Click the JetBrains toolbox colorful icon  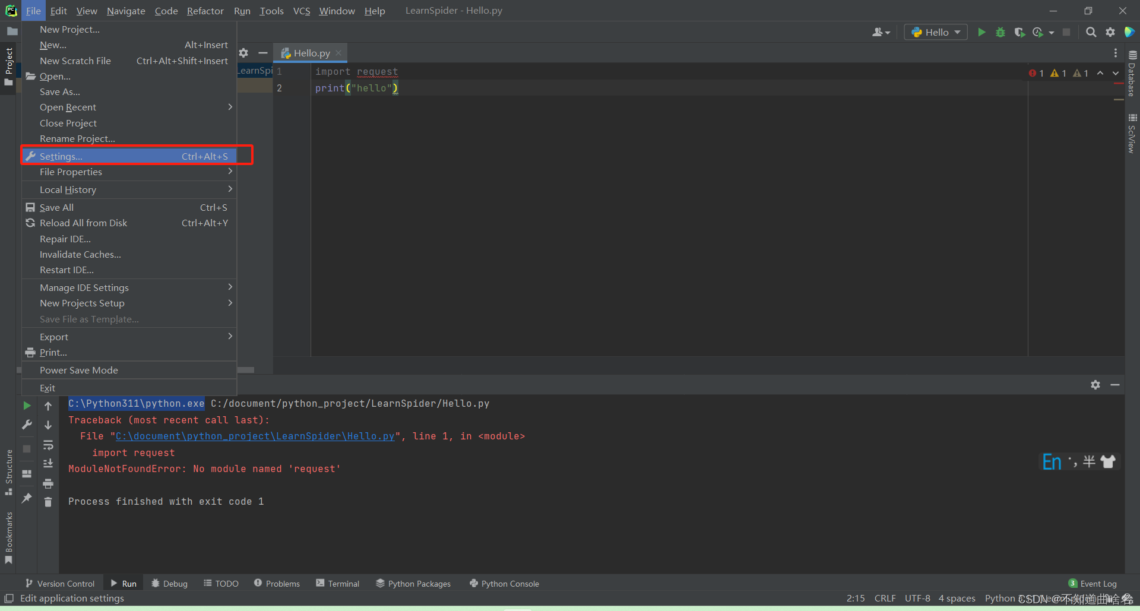coord(1129,32)
